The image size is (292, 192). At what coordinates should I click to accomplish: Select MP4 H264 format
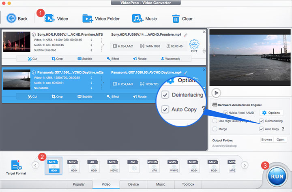(54, 166)
